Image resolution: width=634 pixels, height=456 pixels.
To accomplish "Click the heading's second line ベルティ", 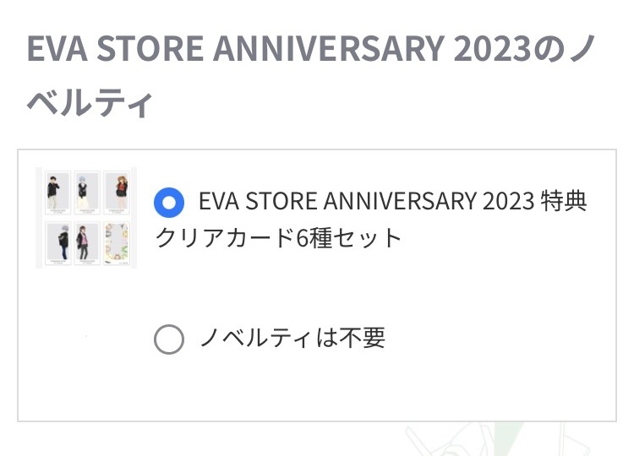I will pyautogui.click(x=90, y=102).
